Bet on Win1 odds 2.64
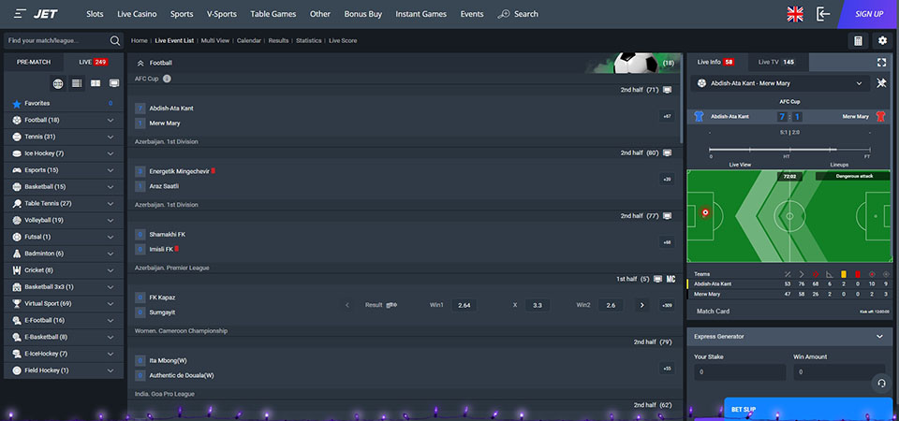 (x=464, y=305)
